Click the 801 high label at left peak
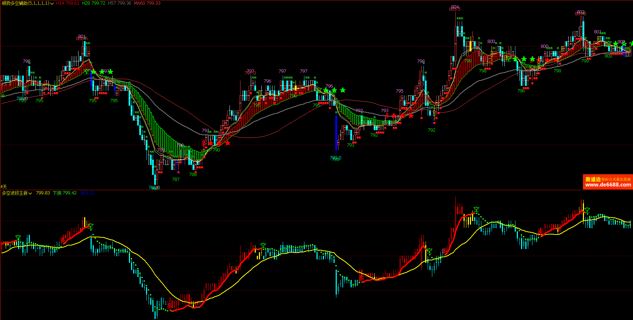This screenshot has width=633, height=320. [x=82, y=37]
